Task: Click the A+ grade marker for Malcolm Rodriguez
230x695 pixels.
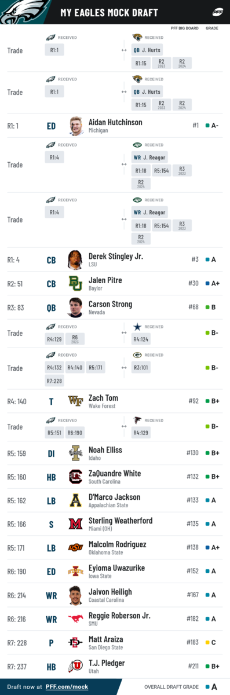Action: (213, 548)
